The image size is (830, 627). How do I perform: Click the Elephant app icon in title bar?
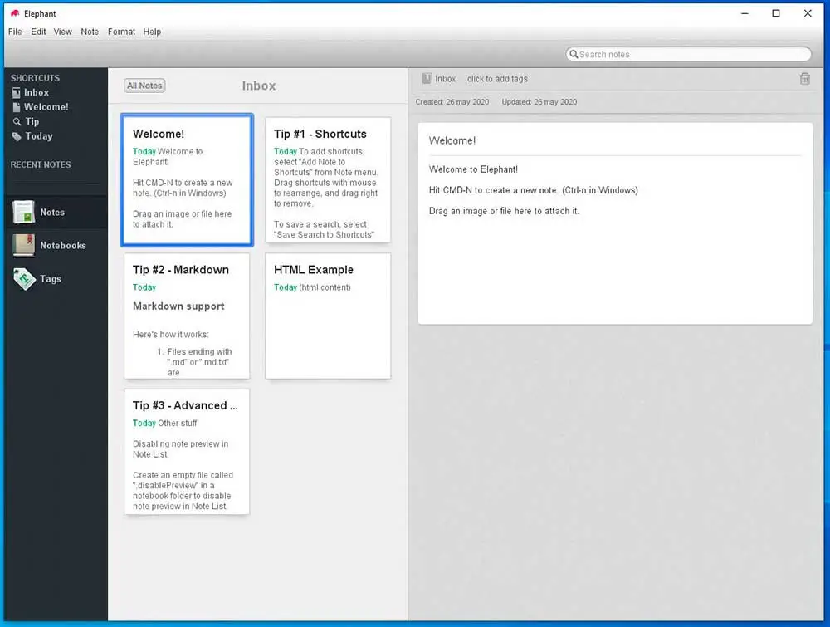(x=15, y=13)
